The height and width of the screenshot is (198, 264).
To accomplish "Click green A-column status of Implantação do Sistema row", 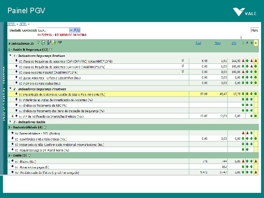I will pyautogui.click(x=256, y=94).
